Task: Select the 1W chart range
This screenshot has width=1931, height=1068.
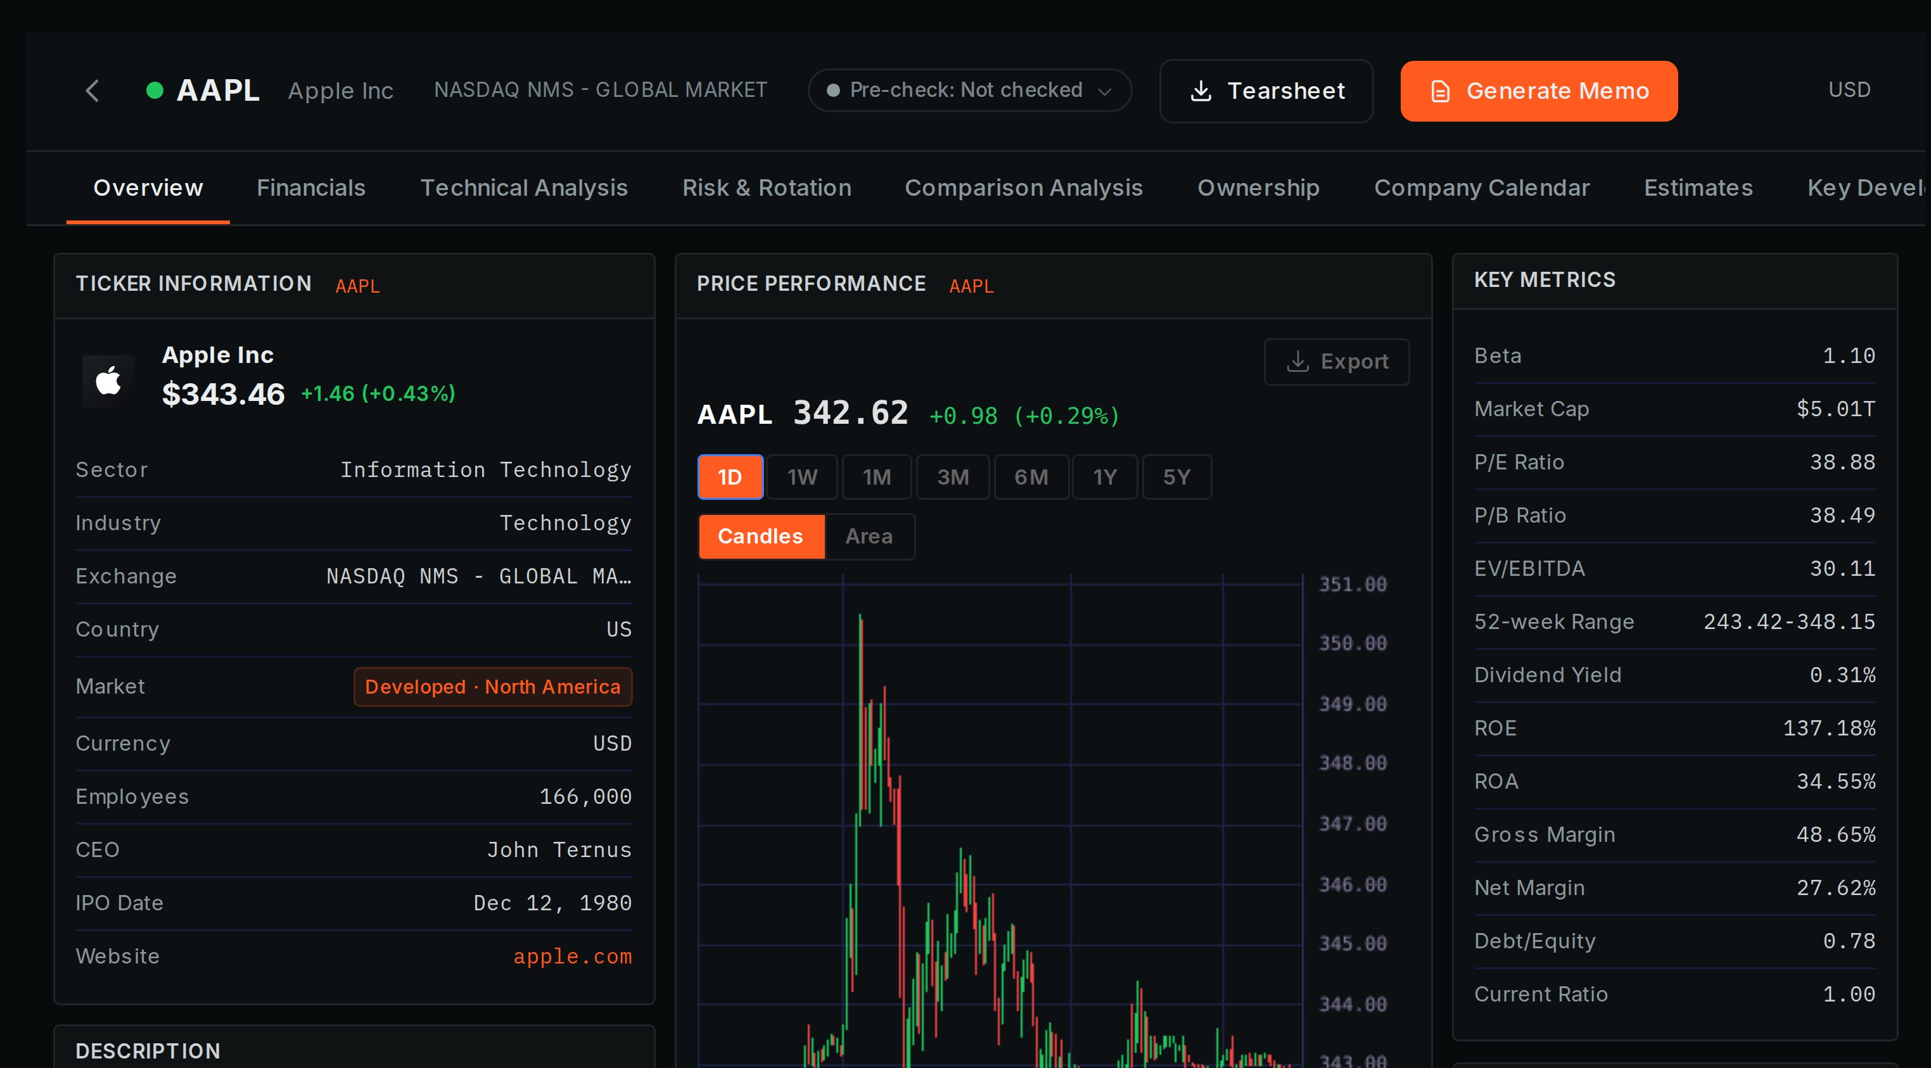Action: [x=802, y=476]
